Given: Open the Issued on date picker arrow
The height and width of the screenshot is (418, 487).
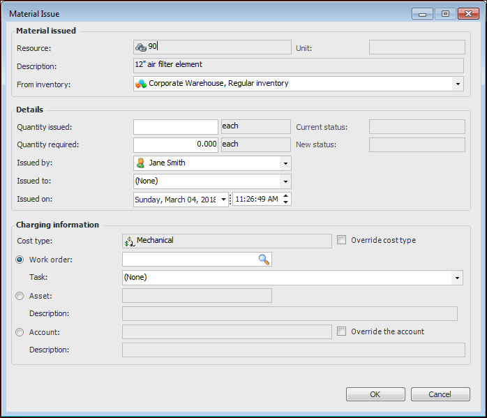Looking at the screenshot, I should (x=223, y=200).
